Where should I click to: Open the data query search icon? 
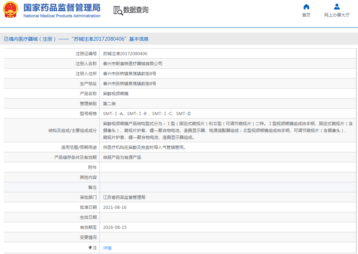click(x=118, y=10)
